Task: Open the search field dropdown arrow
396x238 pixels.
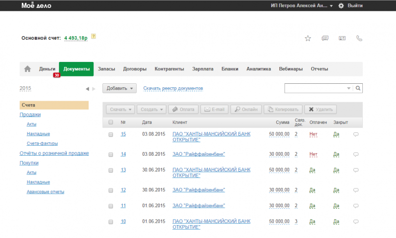Action: point(348,88)
